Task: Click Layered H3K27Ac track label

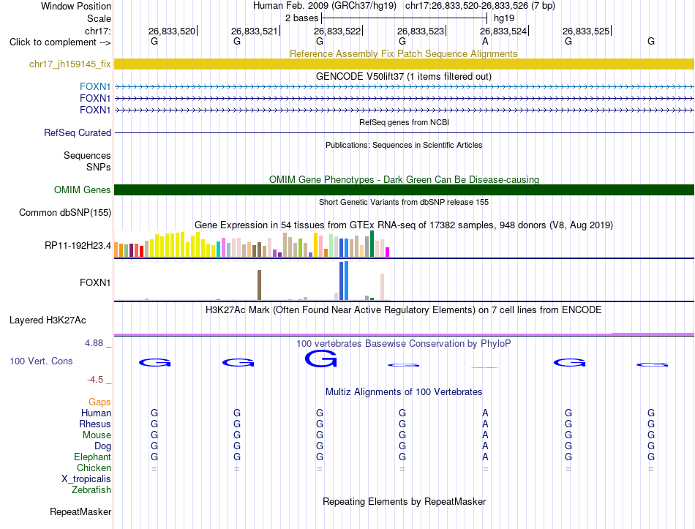Action: tap(48, 320)
